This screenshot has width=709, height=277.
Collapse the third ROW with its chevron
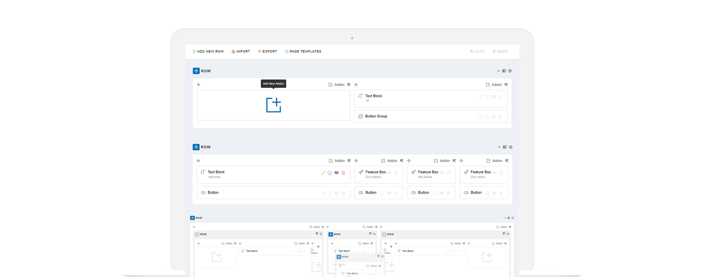click(x=505, y=218)
